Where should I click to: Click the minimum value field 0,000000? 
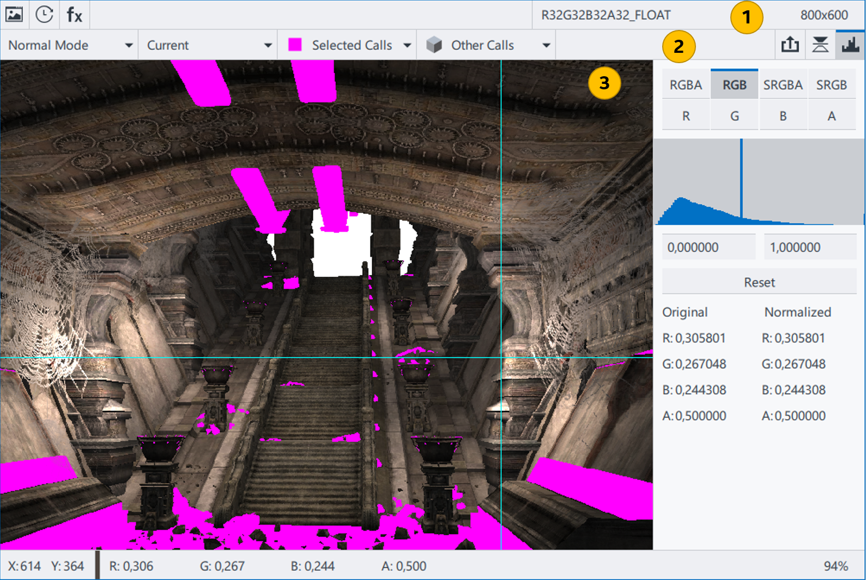click(708, 247)
